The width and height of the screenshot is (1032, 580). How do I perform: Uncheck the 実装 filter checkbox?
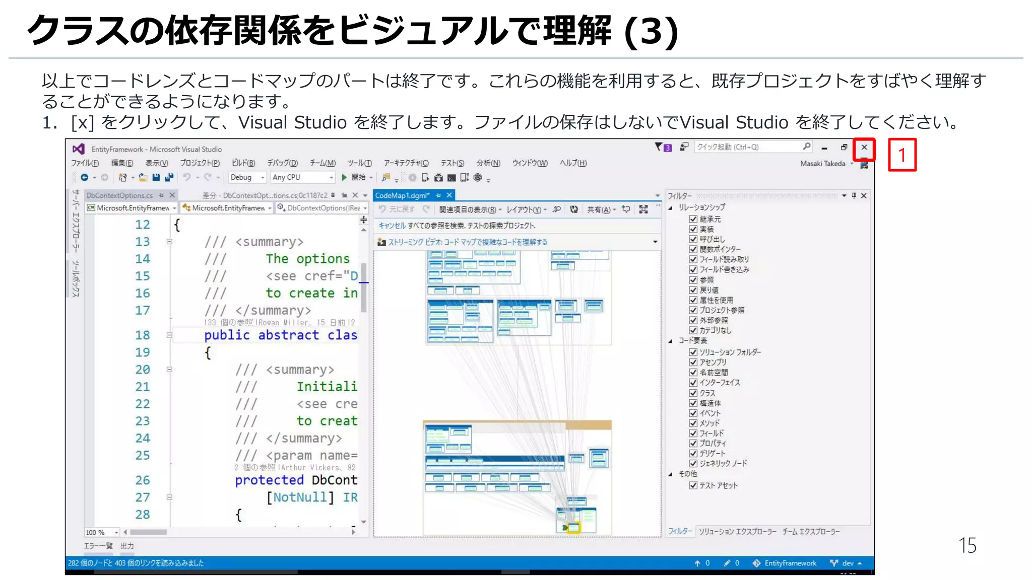pos(693,229)
